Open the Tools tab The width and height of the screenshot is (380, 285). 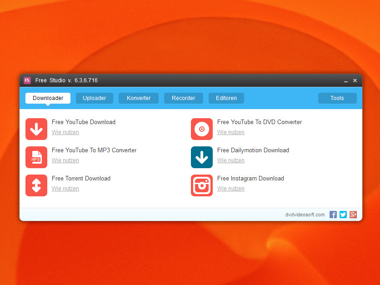(337, 98)
